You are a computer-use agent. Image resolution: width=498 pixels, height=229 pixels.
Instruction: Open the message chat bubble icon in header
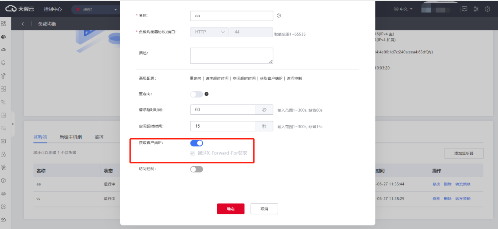click(x=465, y=9)
